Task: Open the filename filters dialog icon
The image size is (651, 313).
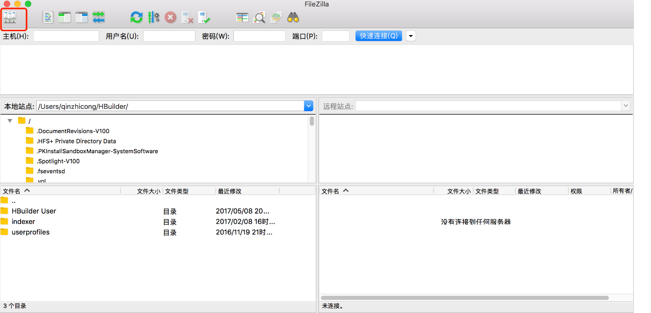Action: click(x=242, y=18)
